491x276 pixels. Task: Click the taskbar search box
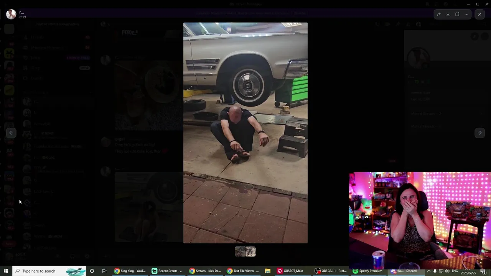coord(49,271)
